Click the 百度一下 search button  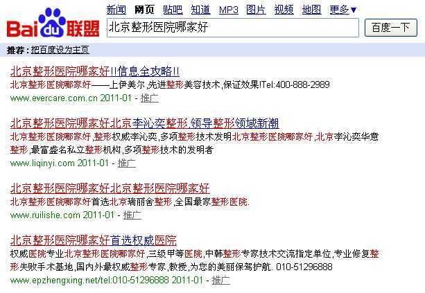(391, 28)
